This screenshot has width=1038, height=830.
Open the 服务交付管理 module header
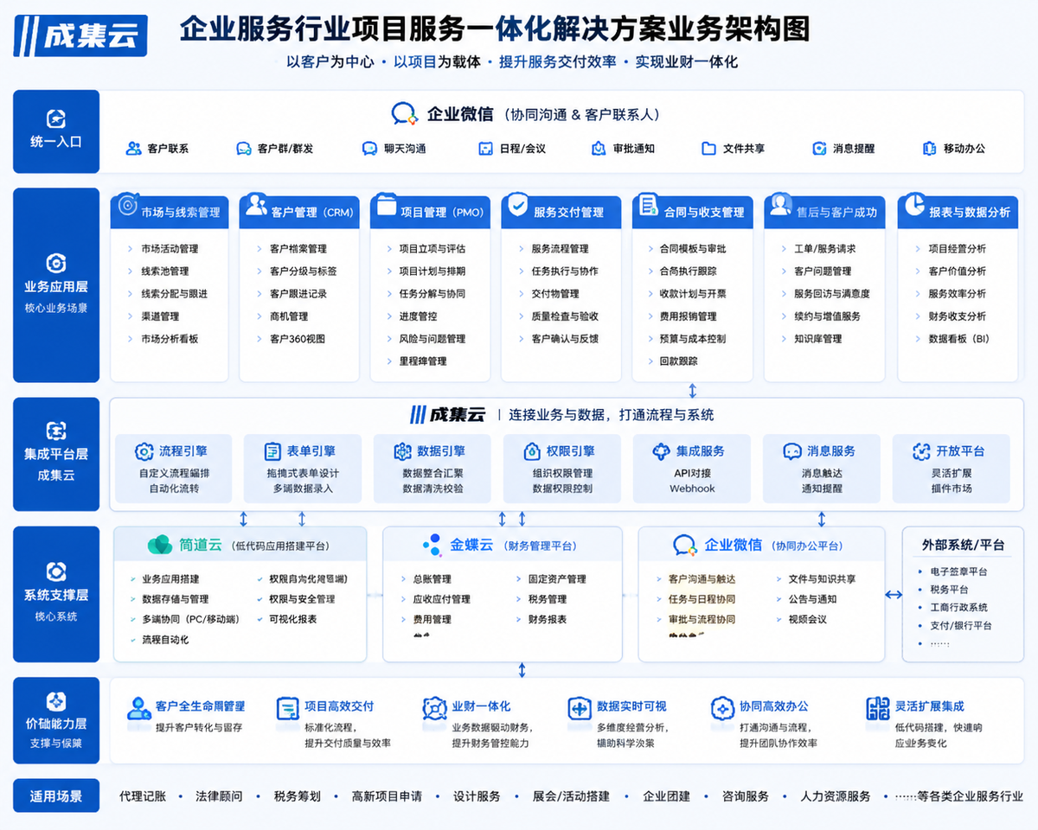[x=561, y=212]
